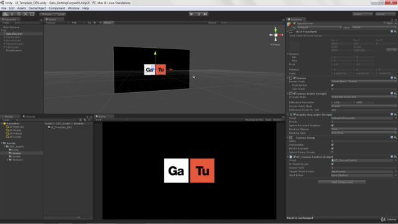Image resolution: width=398 pixels, height=224 pixels.
Task: Open UI Scale Mode dropdown
Action: (x=363, y=97)
